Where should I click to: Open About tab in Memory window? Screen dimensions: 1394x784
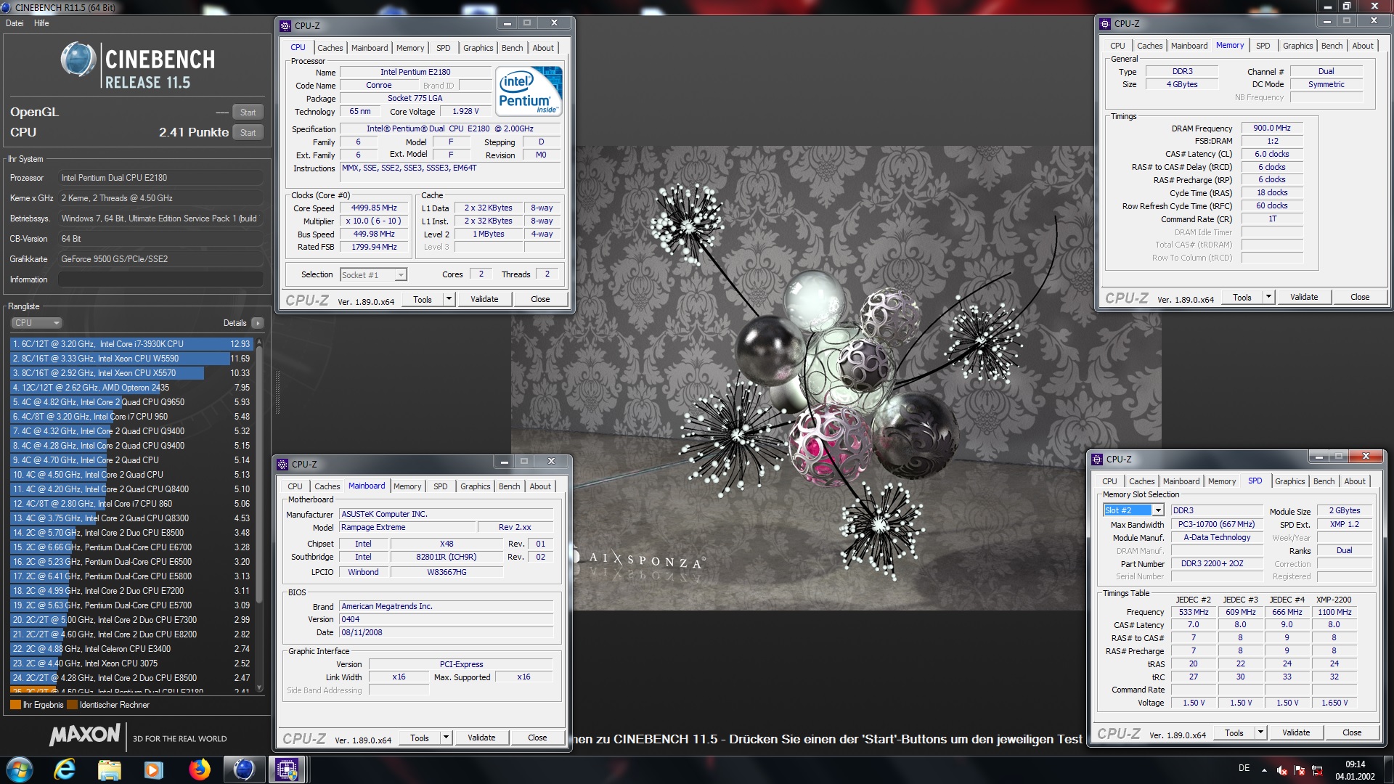coord(1363,46)
